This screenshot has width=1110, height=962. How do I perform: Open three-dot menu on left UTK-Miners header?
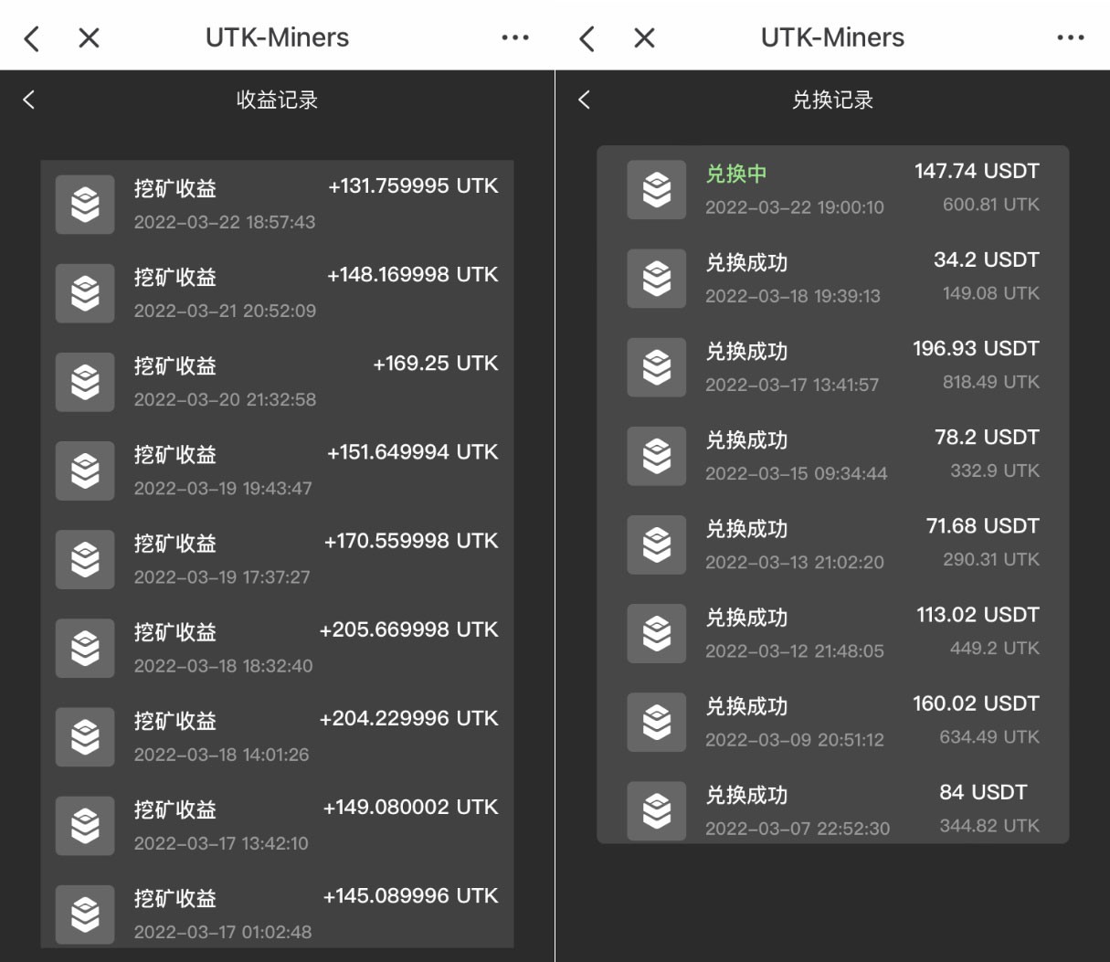tap(514, 38)
